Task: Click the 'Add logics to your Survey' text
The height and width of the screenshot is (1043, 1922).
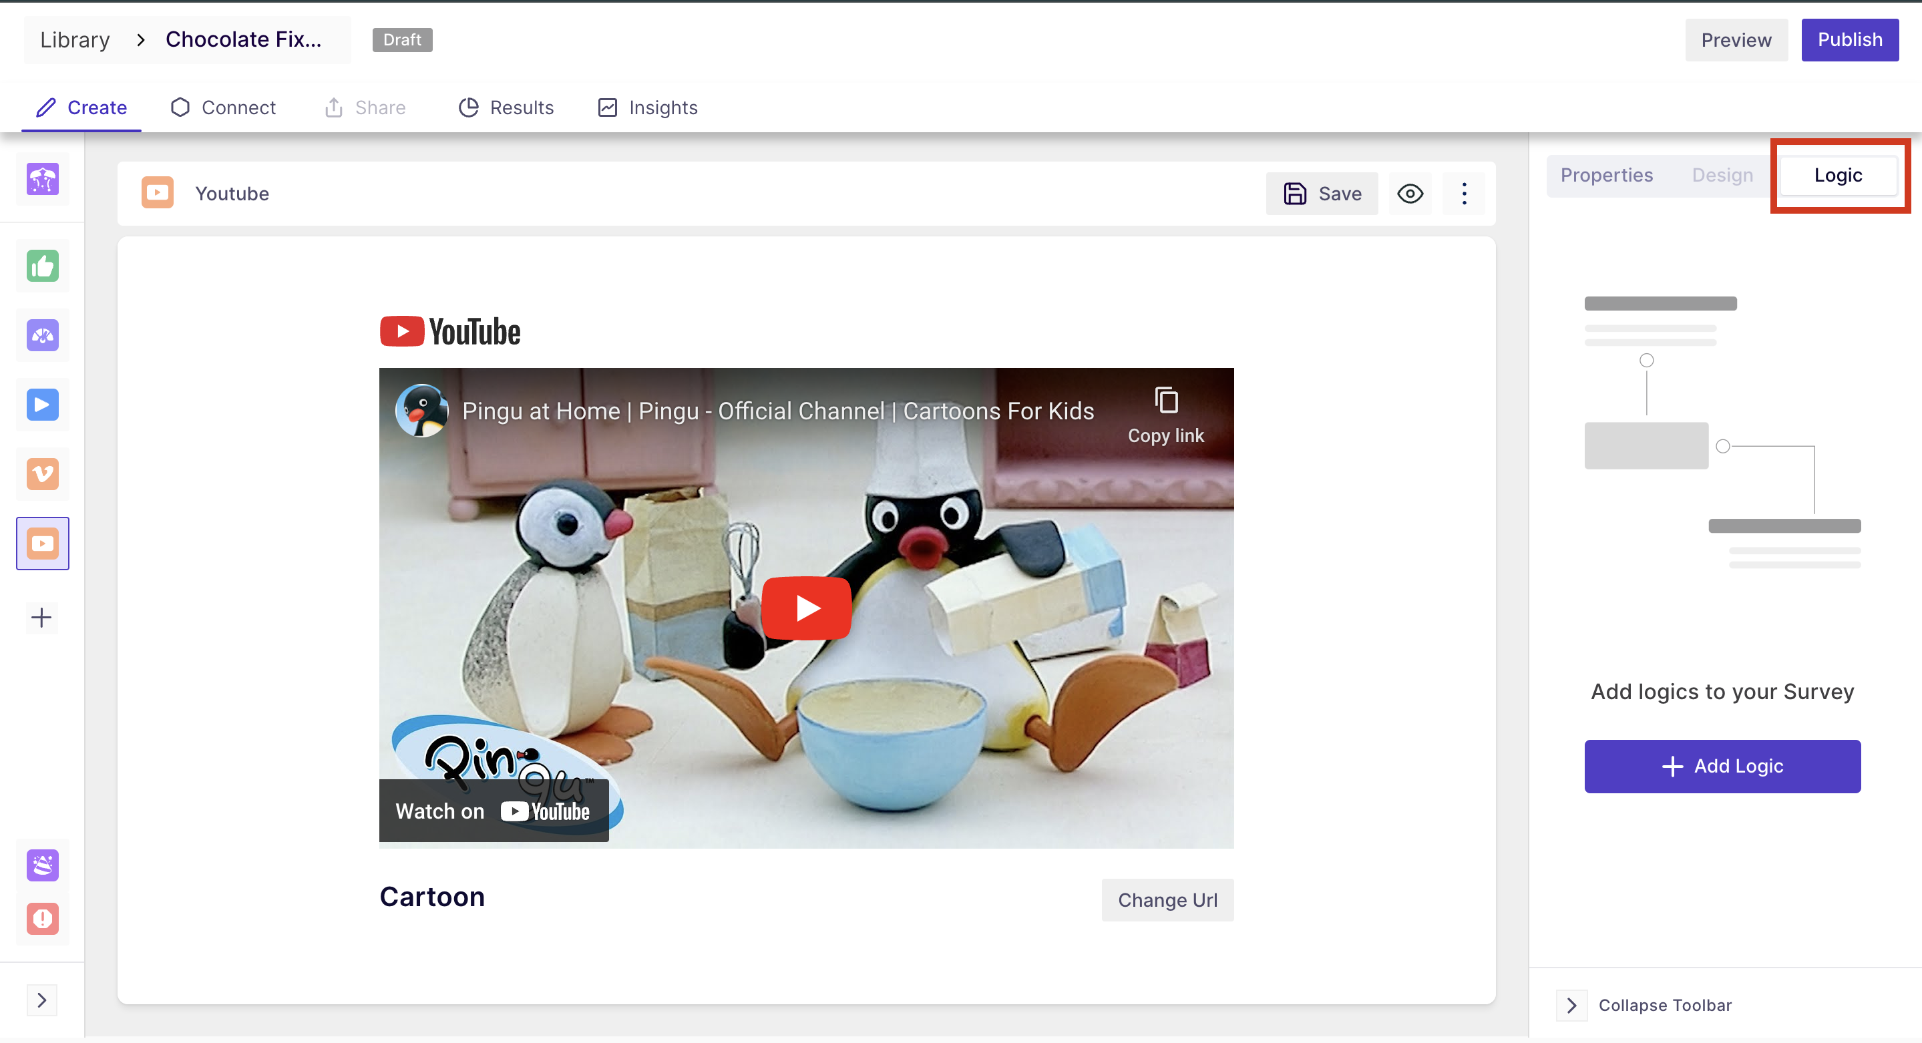Action: (1722, 692)
